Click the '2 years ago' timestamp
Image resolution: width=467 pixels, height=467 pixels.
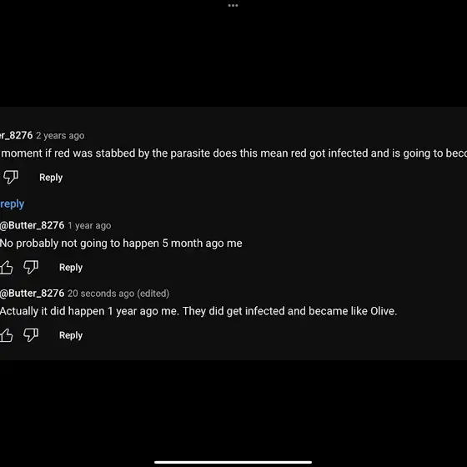pyautogui.click(x=60, y=136)
